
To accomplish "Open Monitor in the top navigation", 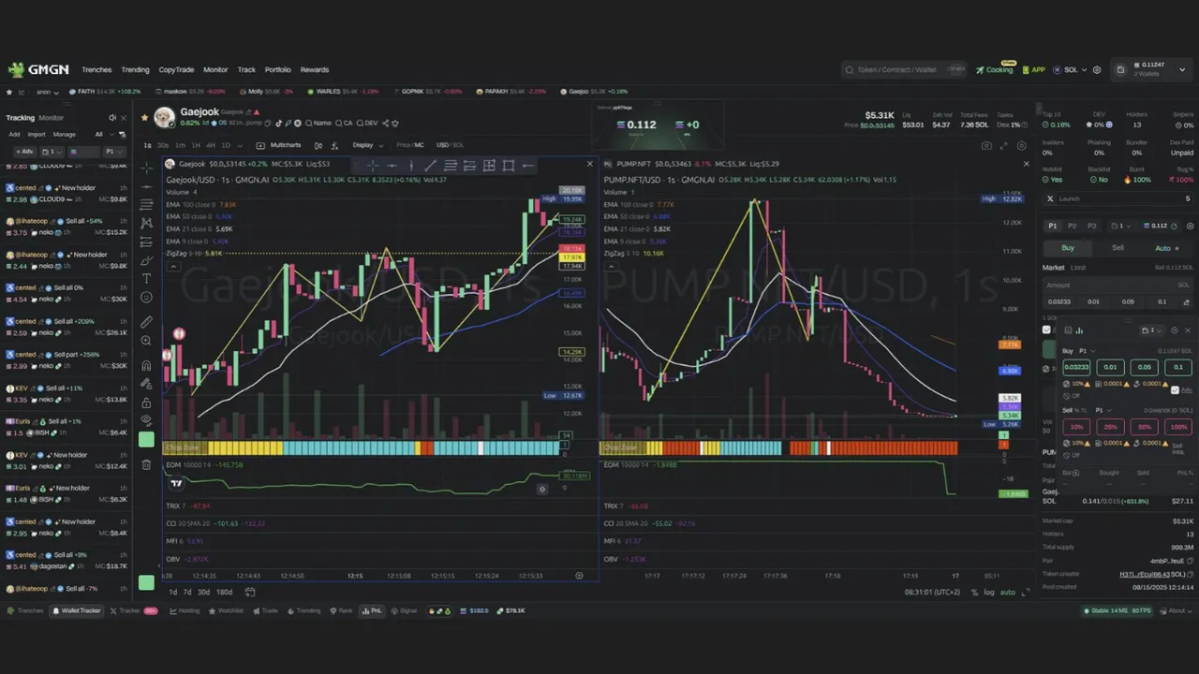I will point(215,70).
